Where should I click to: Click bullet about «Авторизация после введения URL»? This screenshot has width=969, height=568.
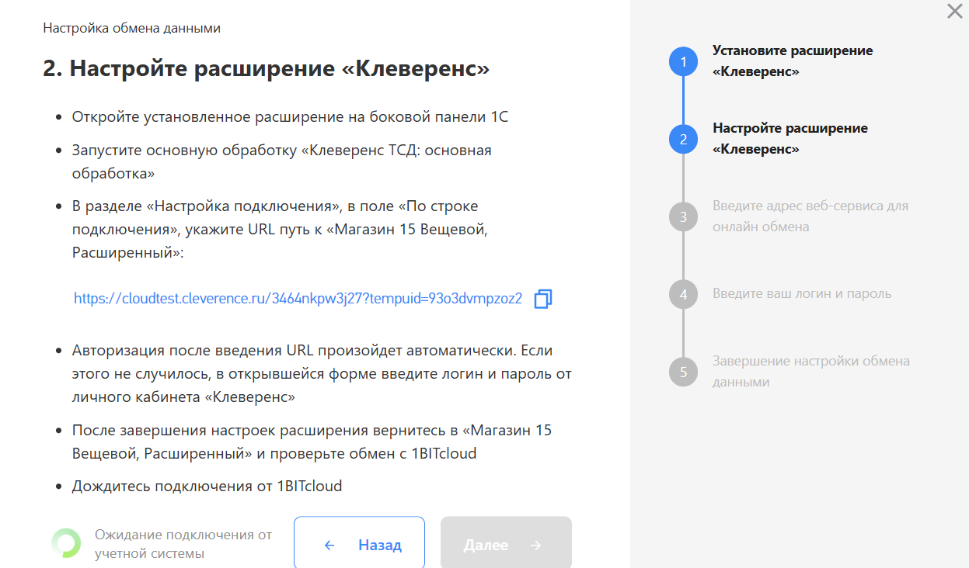(x=322, y=374)
